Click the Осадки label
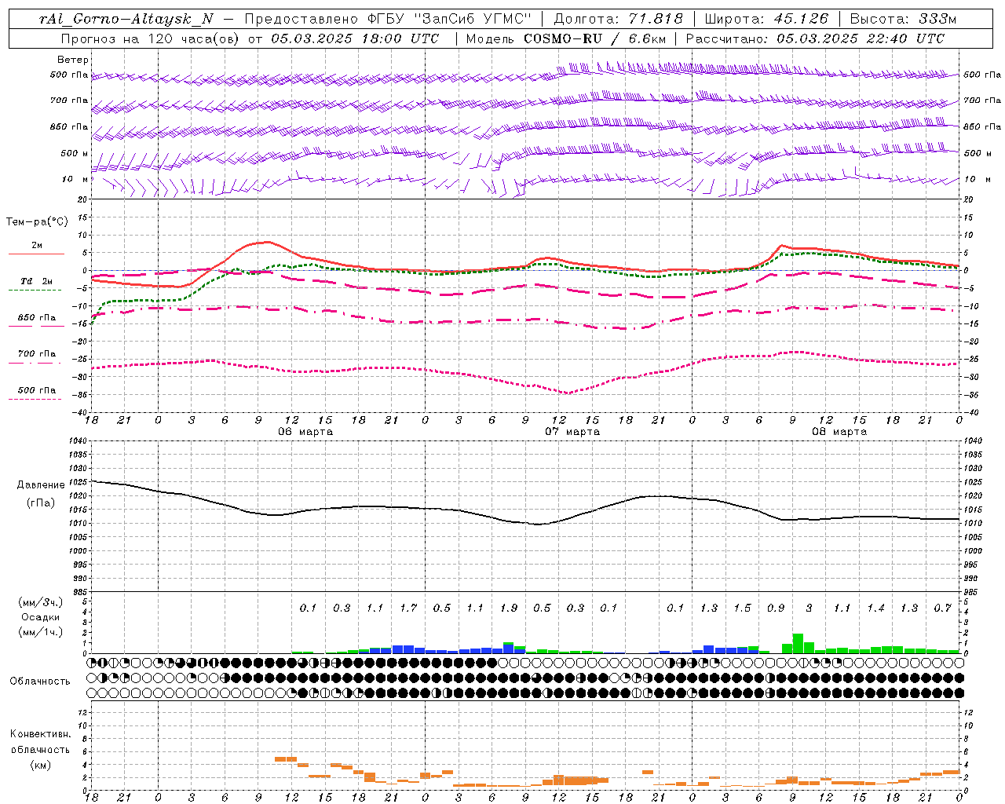1005x804 pixels. tap(41, 617)
